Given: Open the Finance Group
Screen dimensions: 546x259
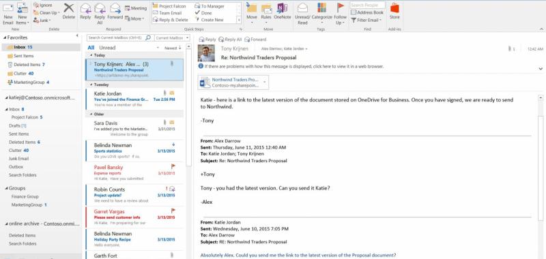Looking at the screenshot, I should (25, 196).
